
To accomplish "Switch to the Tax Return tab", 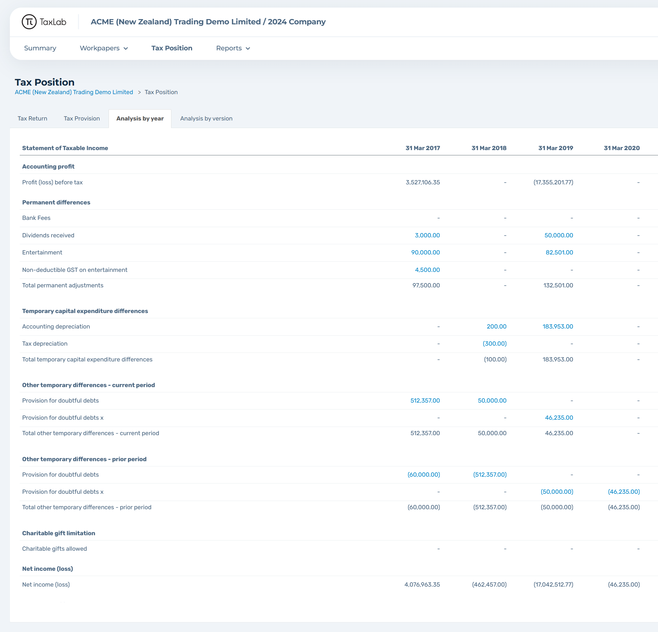I will pos(32,118).
